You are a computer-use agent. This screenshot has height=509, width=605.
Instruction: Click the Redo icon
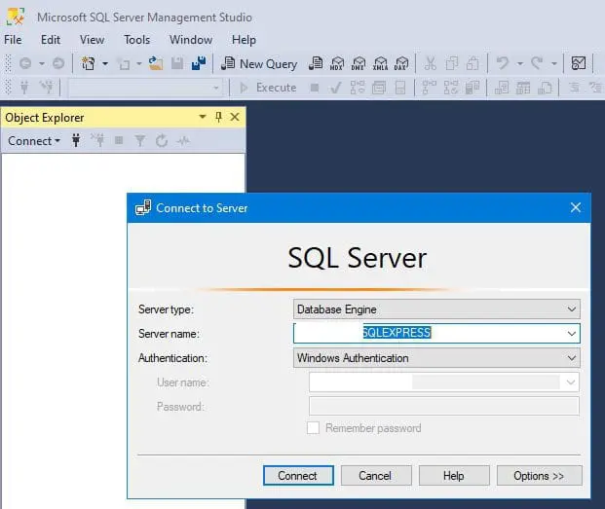coord(537,63)
